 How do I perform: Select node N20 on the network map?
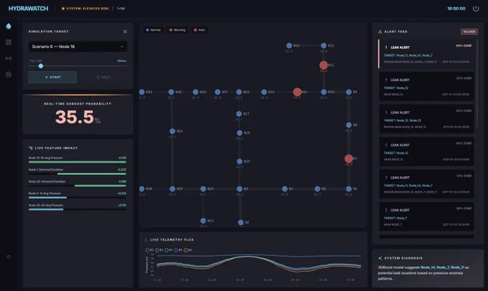(203, 189)
